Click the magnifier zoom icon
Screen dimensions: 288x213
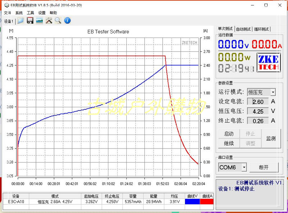point(58,21)
